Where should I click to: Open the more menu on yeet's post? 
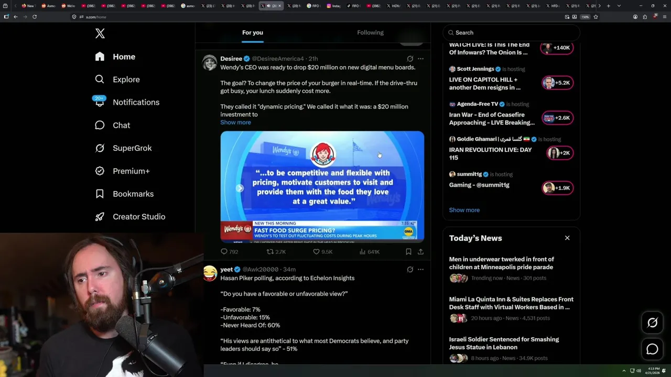click(420, 269)
